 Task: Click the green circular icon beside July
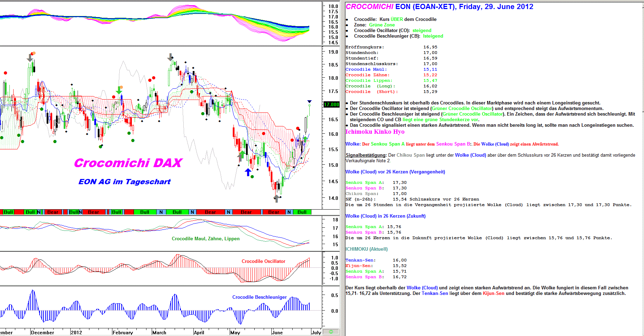point(331,332)
